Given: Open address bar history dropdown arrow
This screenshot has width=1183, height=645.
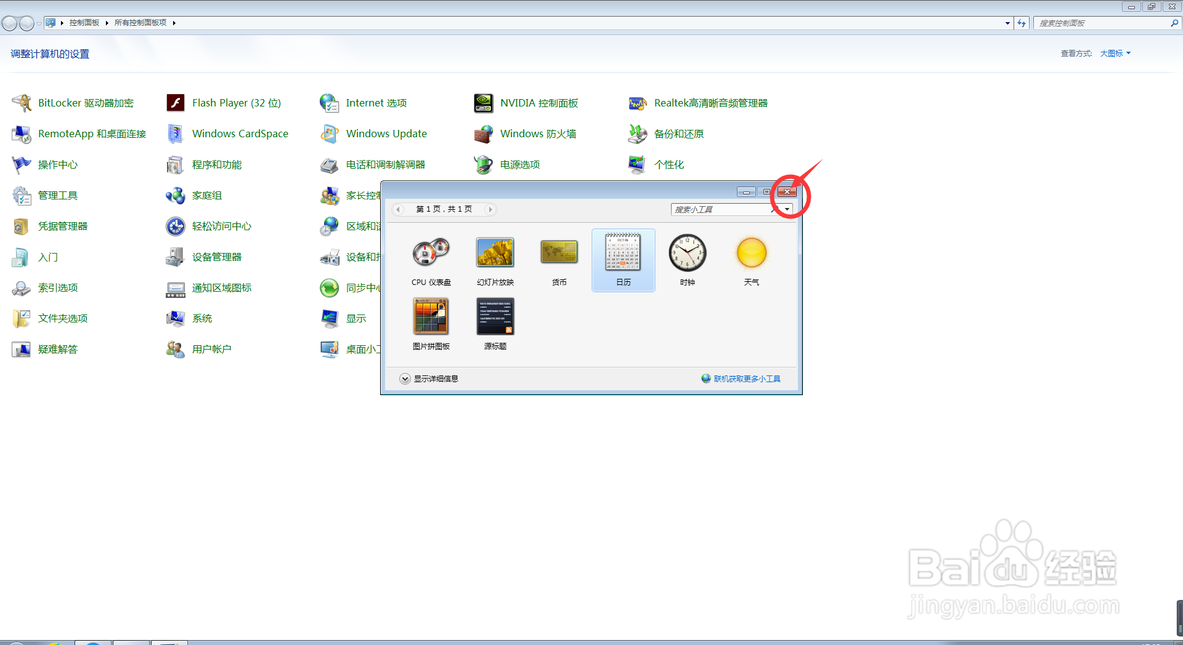Looking at the screenshot, I should [x=1007, y=23].
